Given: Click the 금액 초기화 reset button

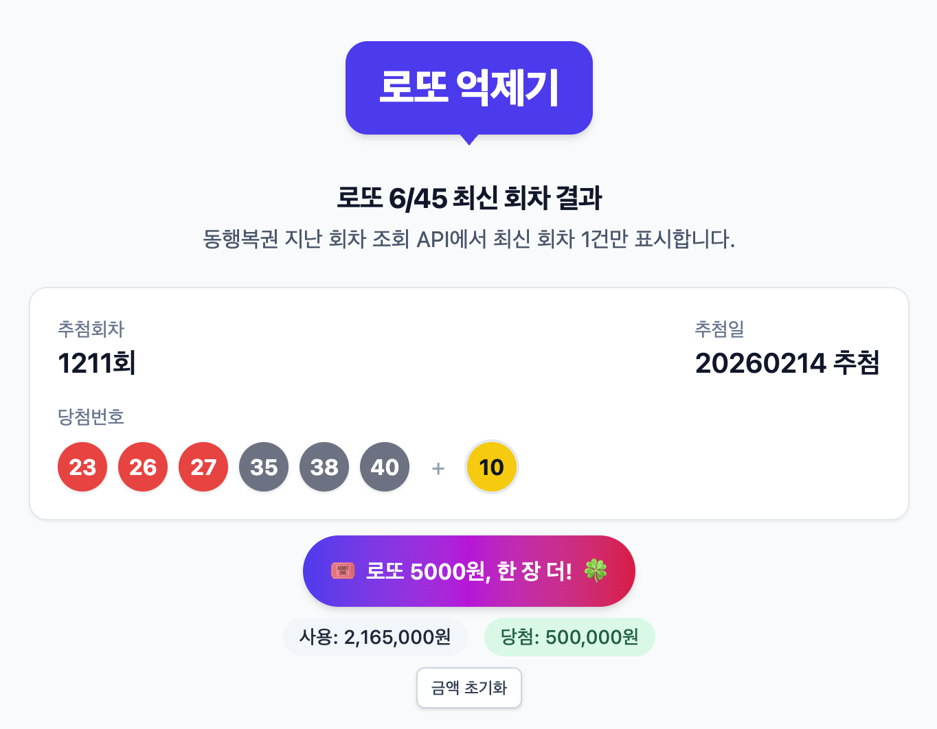Looking at the screenshot, I should coord(468,687).
